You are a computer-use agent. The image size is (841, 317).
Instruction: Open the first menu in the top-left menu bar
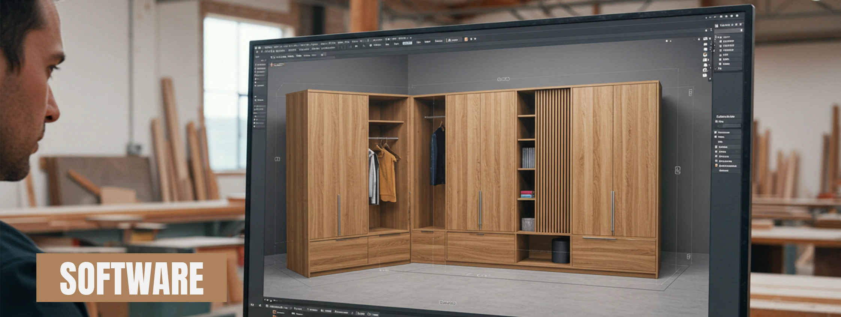[x=267, y=48]
